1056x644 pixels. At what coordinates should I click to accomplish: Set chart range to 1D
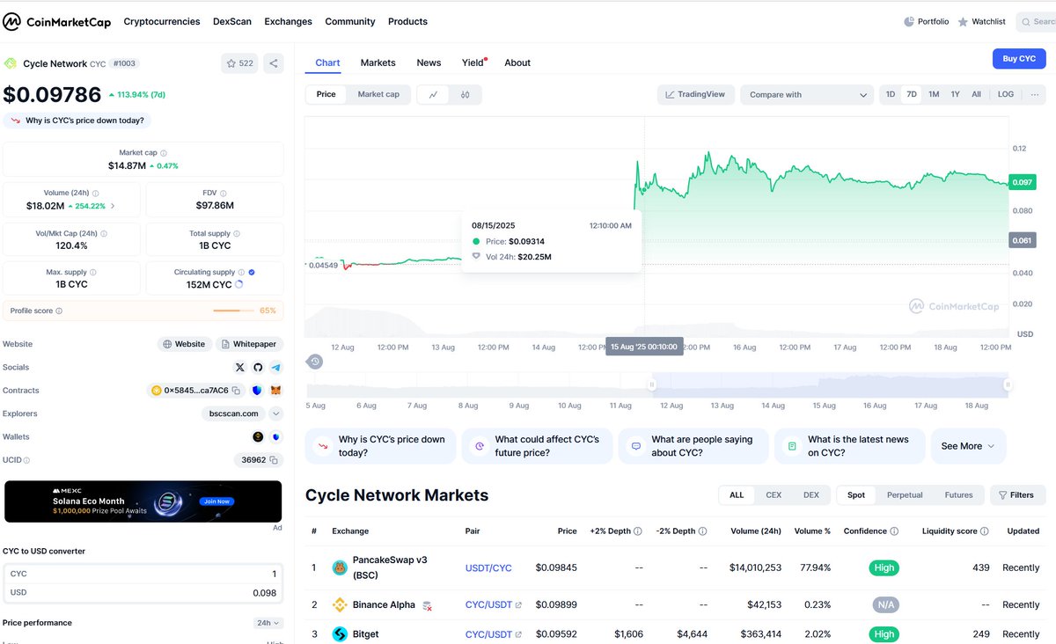click(x=891, y=94)
